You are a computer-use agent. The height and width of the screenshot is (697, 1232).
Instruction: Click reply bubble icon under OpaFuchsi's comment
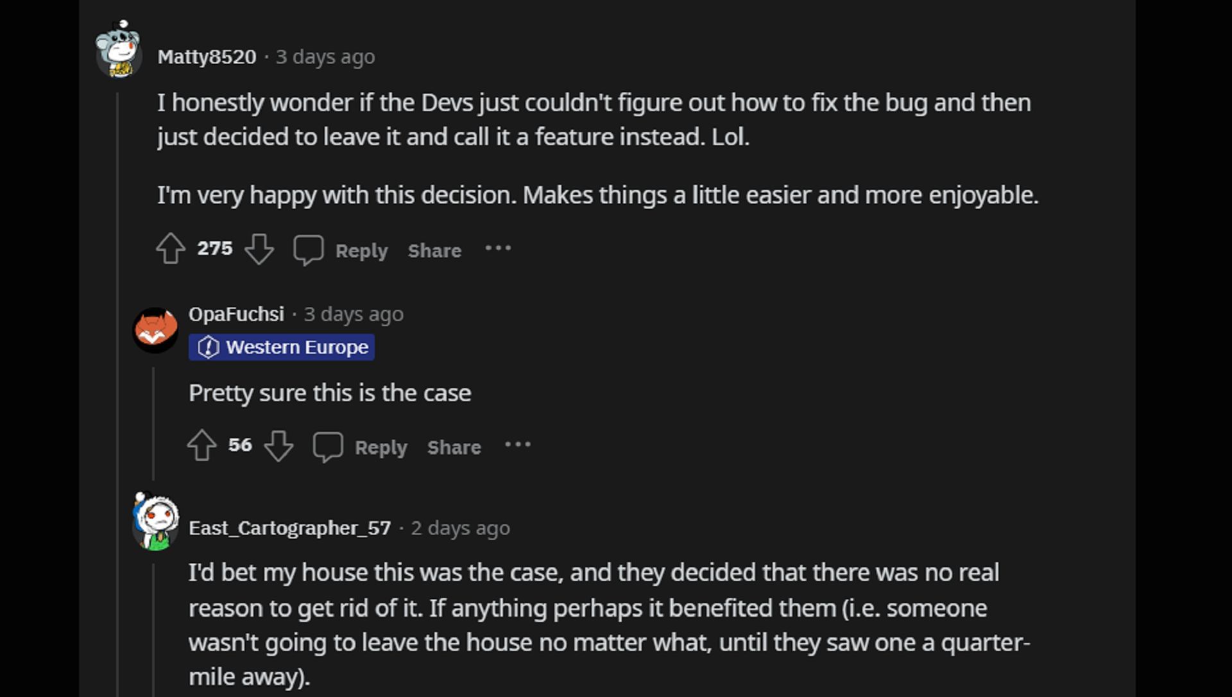point(328,447)
